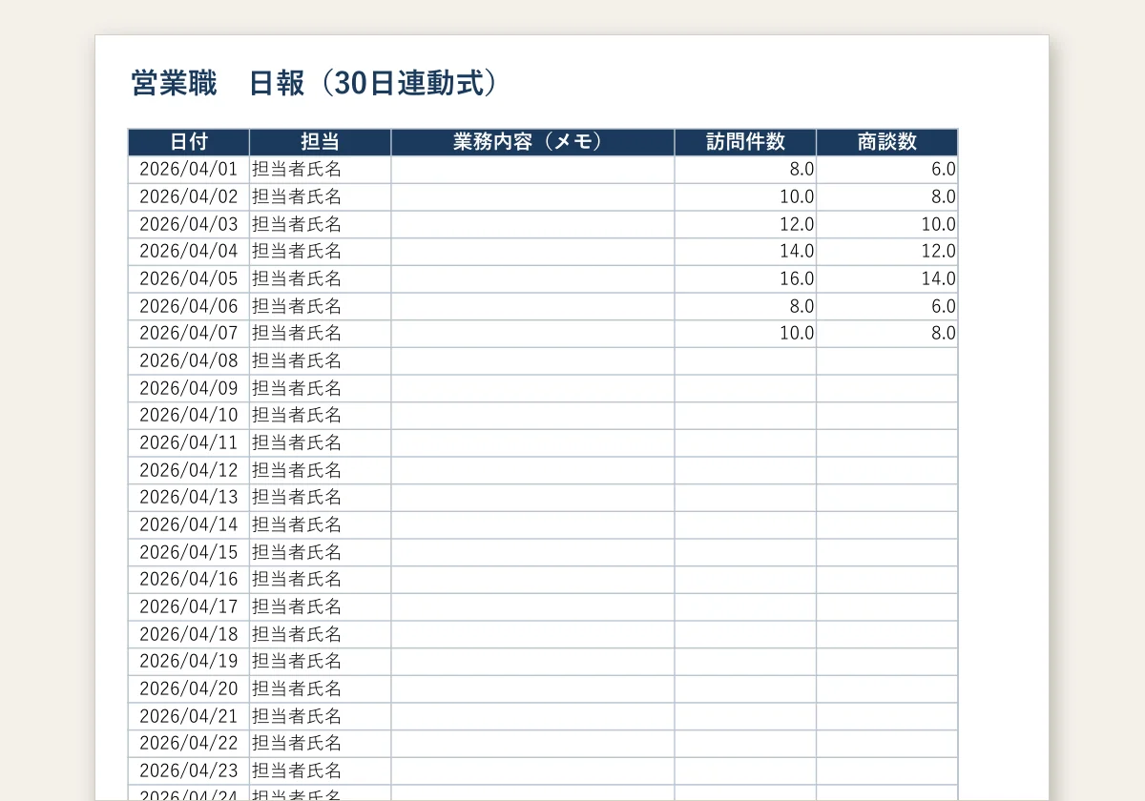Click 訪問件数 value 14.0 for 2026/04/04
The height and width of the screenshot is (801, 1145).
[x=746, y=252]
